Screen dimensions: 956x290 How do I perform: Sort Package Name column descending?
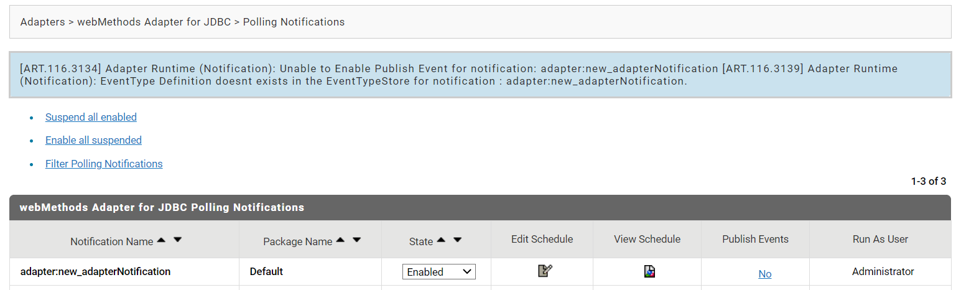pos(357,240)
